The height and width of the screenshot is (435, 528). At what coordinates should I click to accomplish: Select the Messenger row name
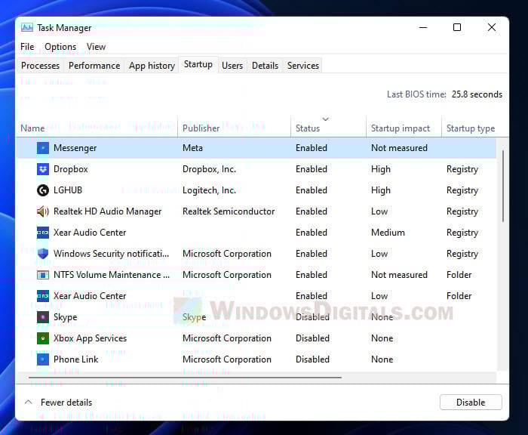(x=75, y=148)
